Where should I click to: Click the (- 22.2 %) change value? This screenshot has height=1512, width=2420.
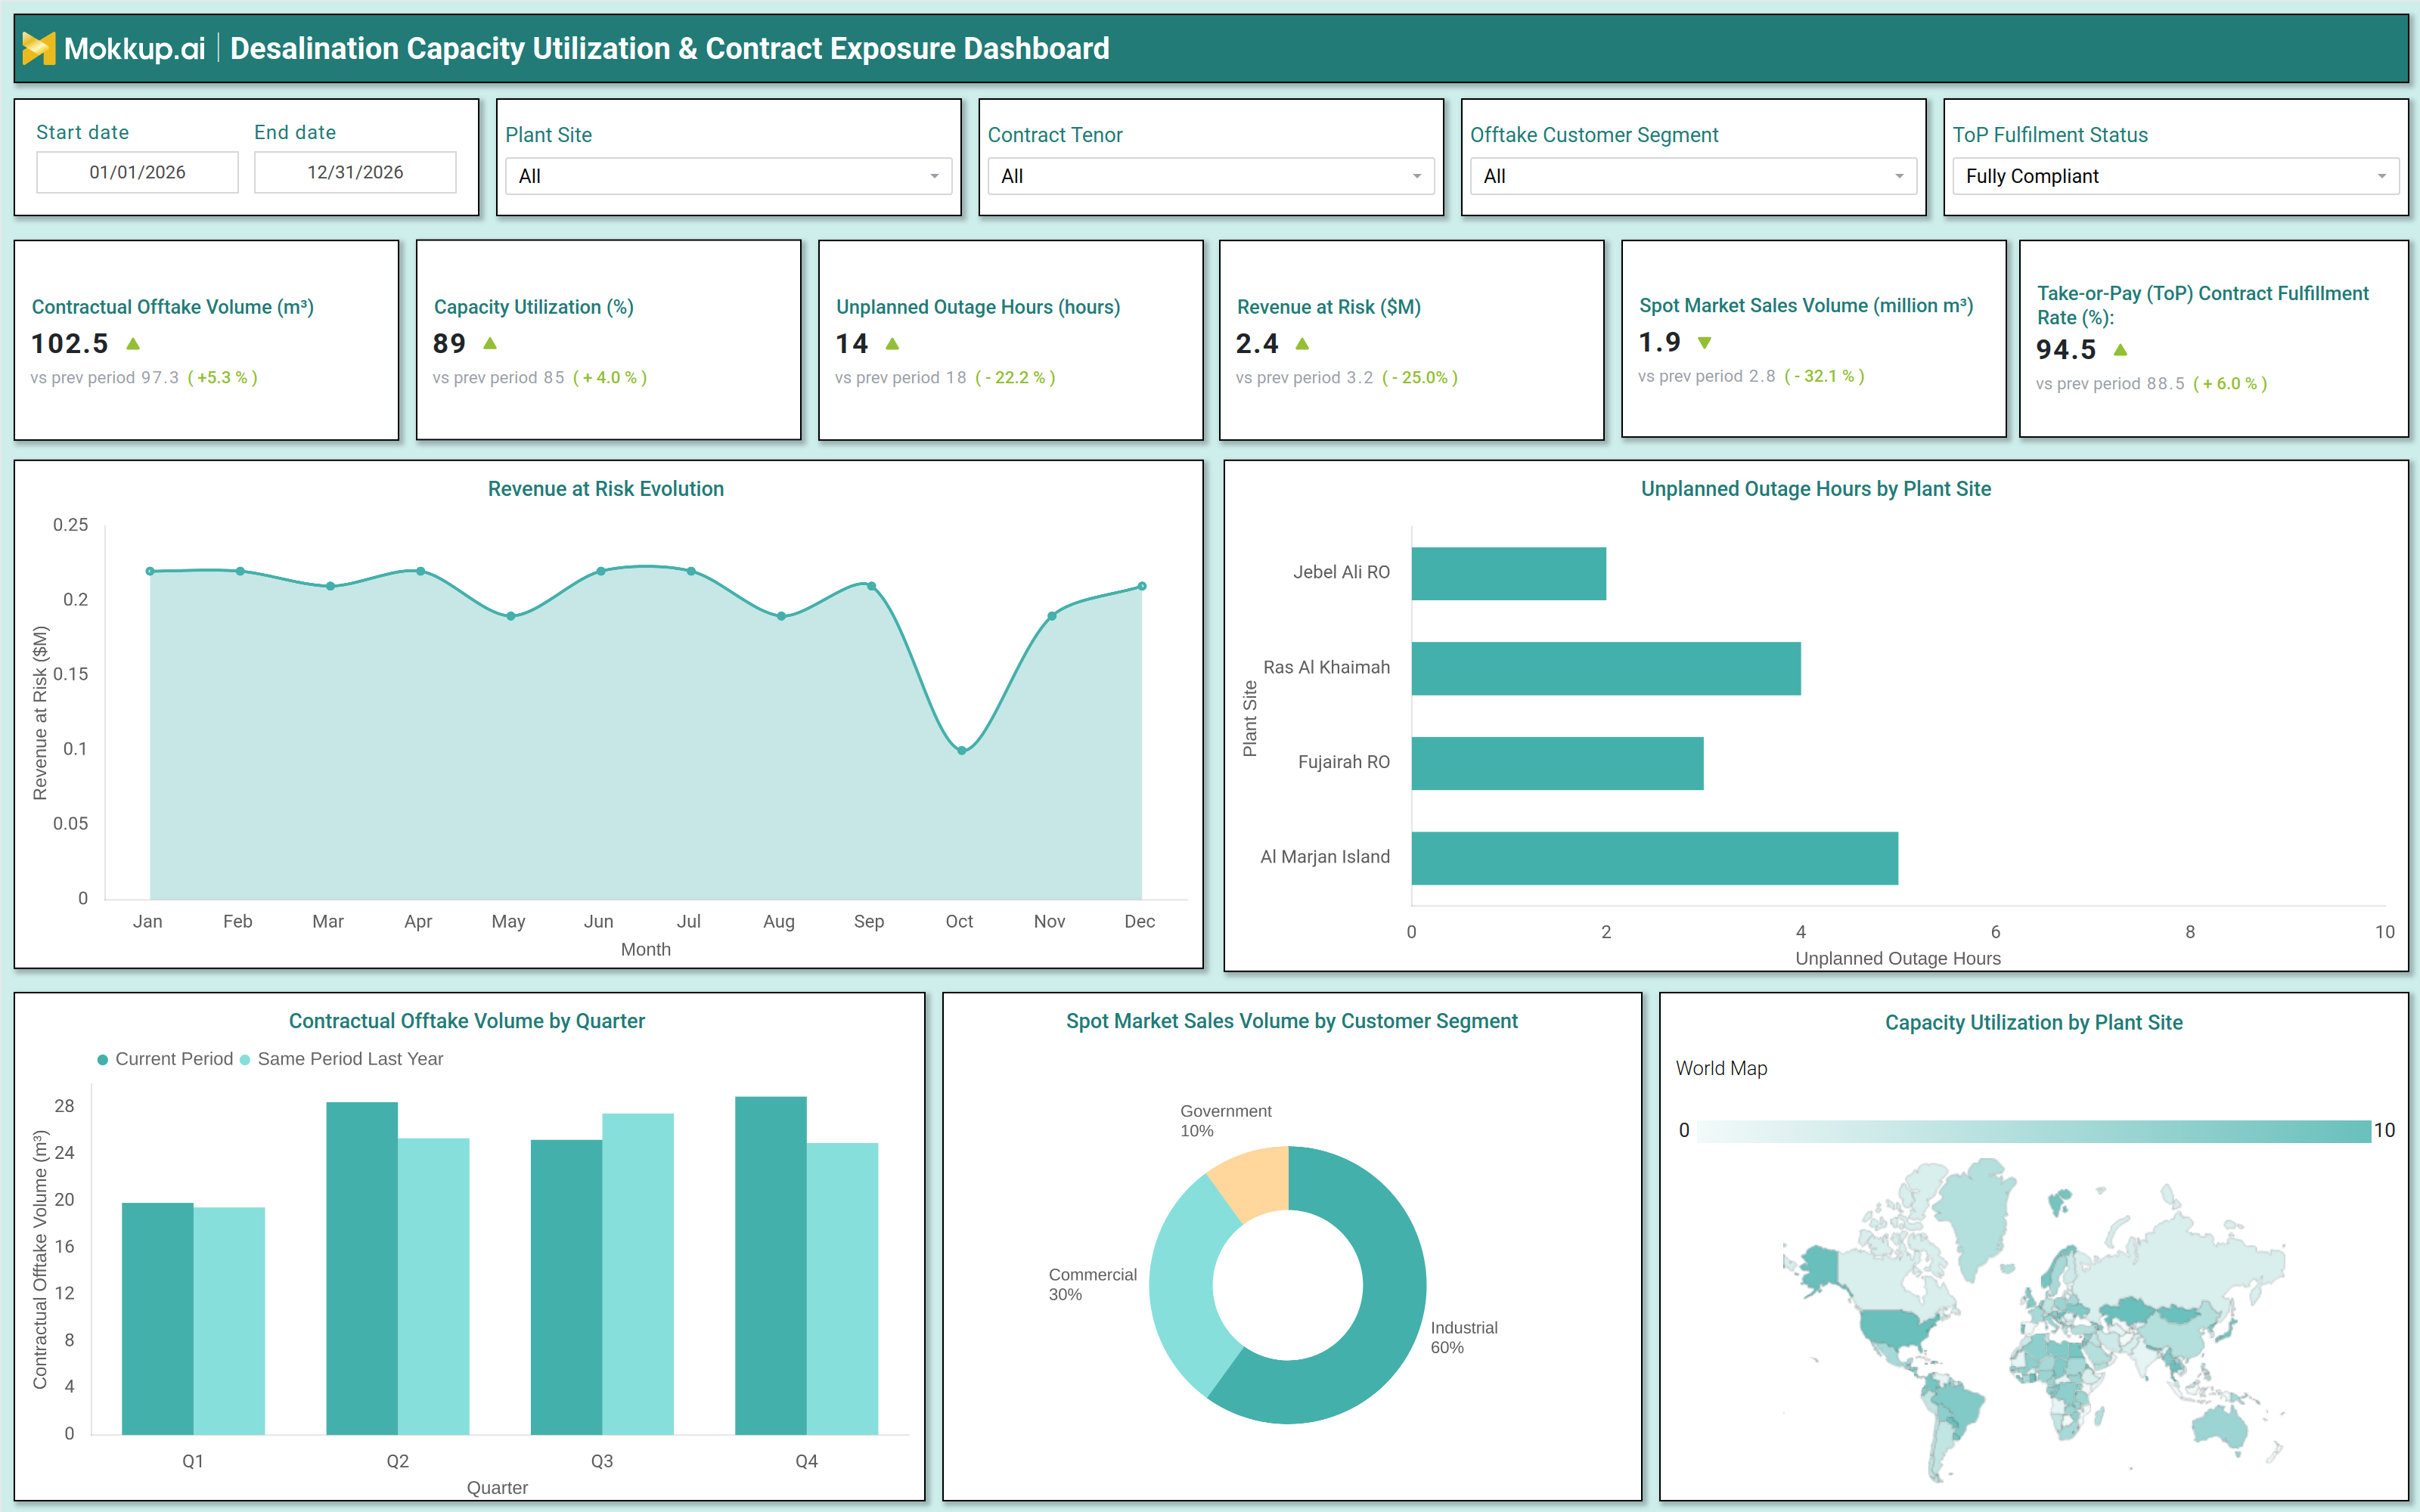pos(1015,378)
